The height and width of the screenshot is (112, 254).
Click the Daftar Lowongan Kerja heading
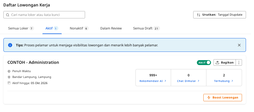click(x=27, y=5)
